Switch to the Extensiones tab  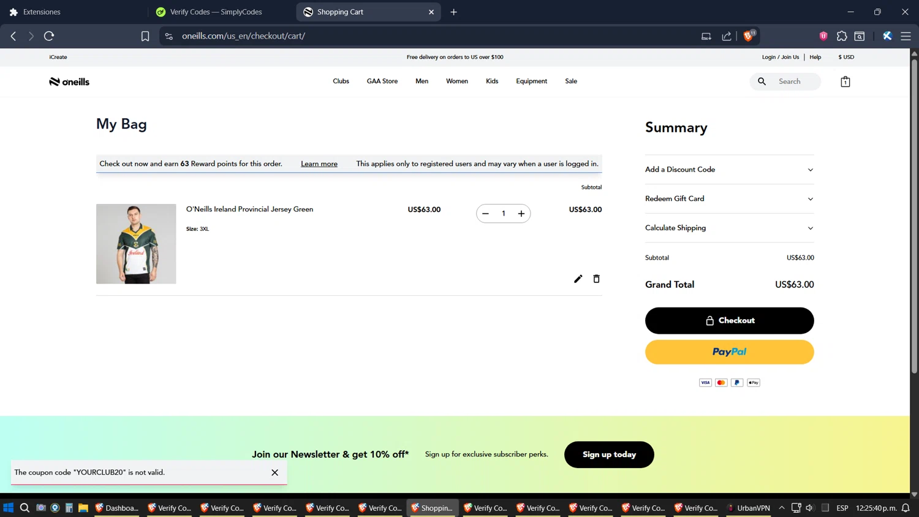[74, 12]
